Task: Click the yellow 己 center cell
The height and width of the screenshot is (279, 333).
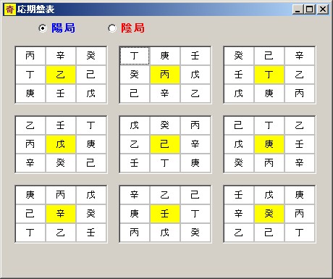Action: [x=164, y=144]
